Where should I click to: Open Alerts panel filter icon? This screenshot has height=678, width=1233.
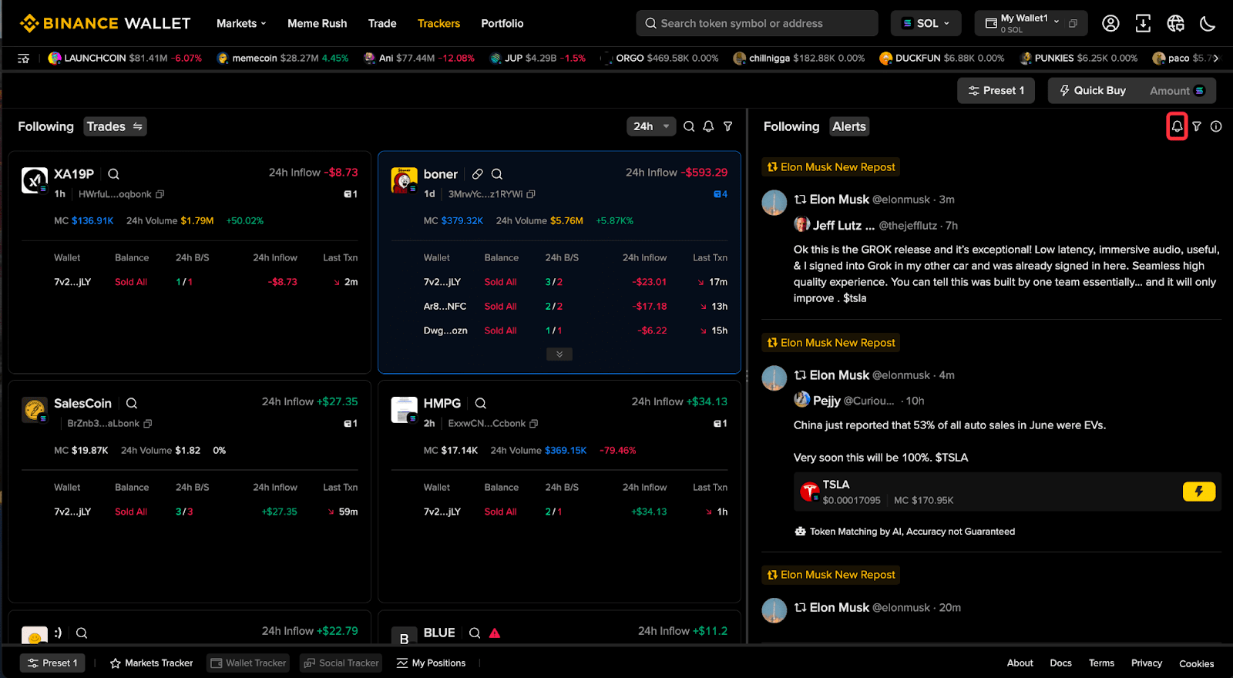point(1197,126)
